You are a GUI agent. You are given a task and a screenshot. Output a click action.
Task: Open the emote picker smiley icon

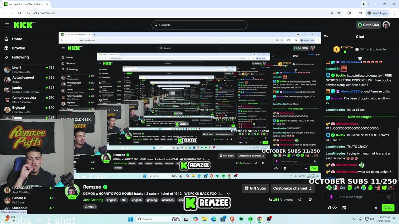(389, 197)
